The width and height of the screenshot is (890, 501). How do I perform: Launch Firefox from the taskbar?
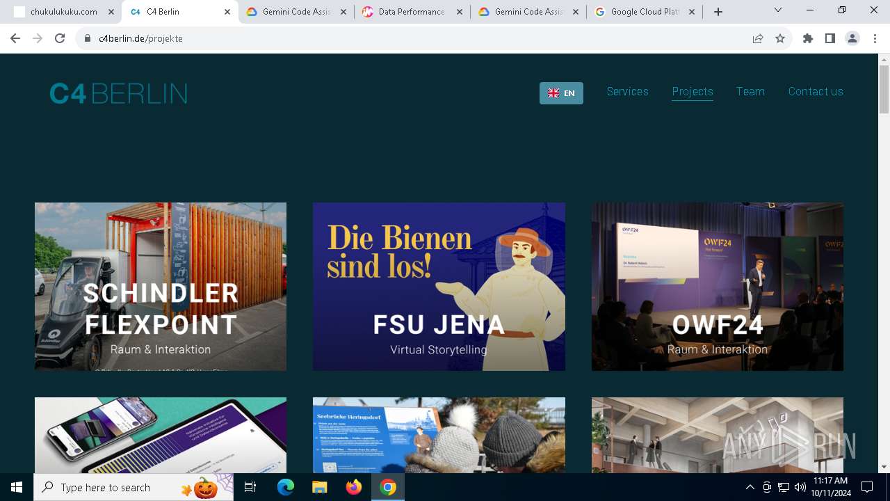point(354,487)
